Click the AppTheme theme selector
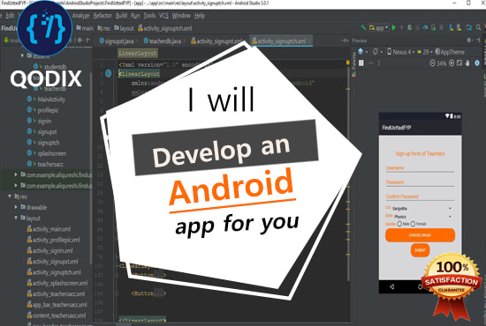This screenshot has width=486, height=326. click(450, 52)
